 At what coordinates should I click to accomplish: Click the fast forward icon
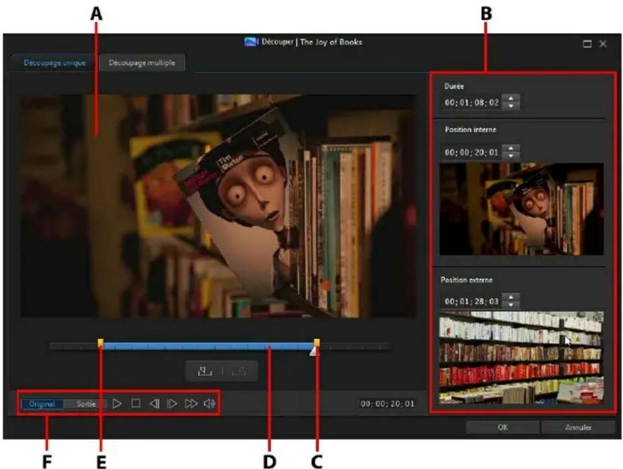191,404
